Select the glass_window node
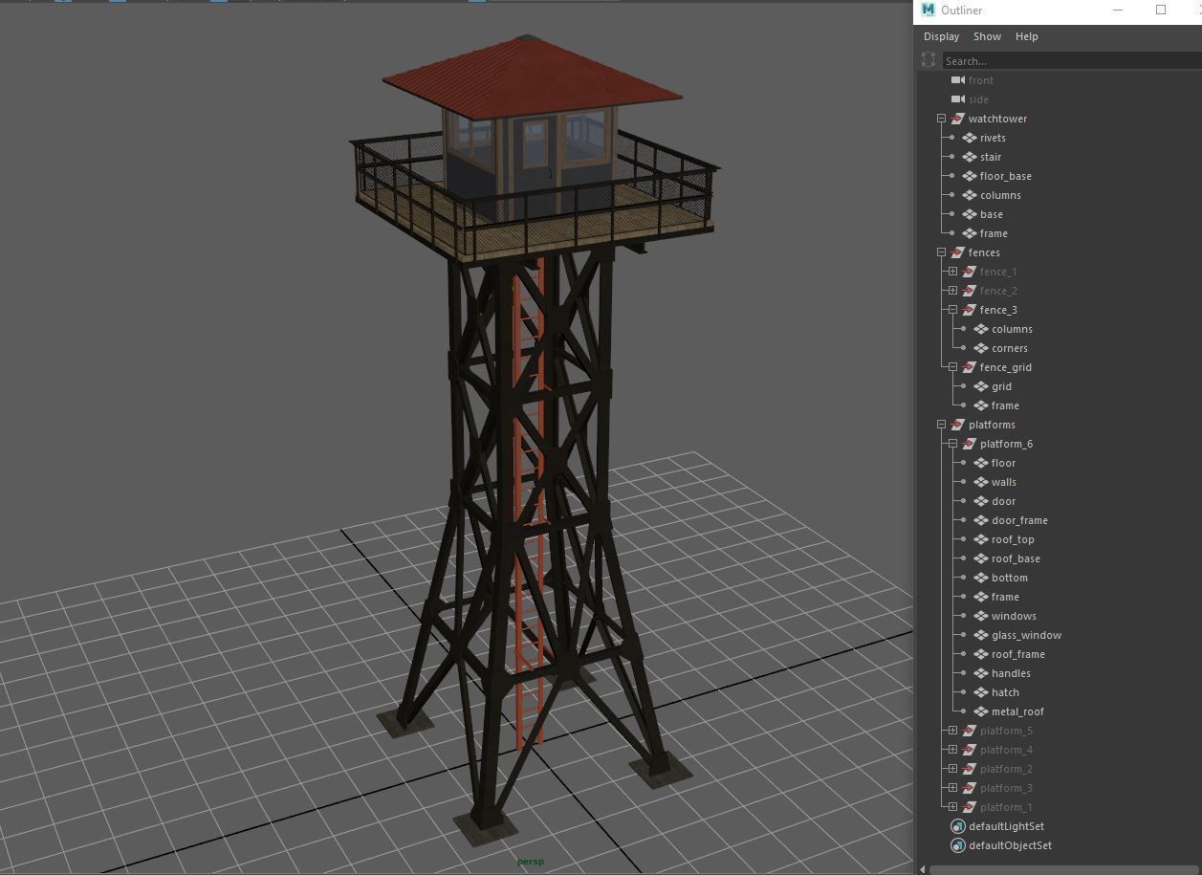Viewport: 1202px width, 875px height. [1026, 635]
